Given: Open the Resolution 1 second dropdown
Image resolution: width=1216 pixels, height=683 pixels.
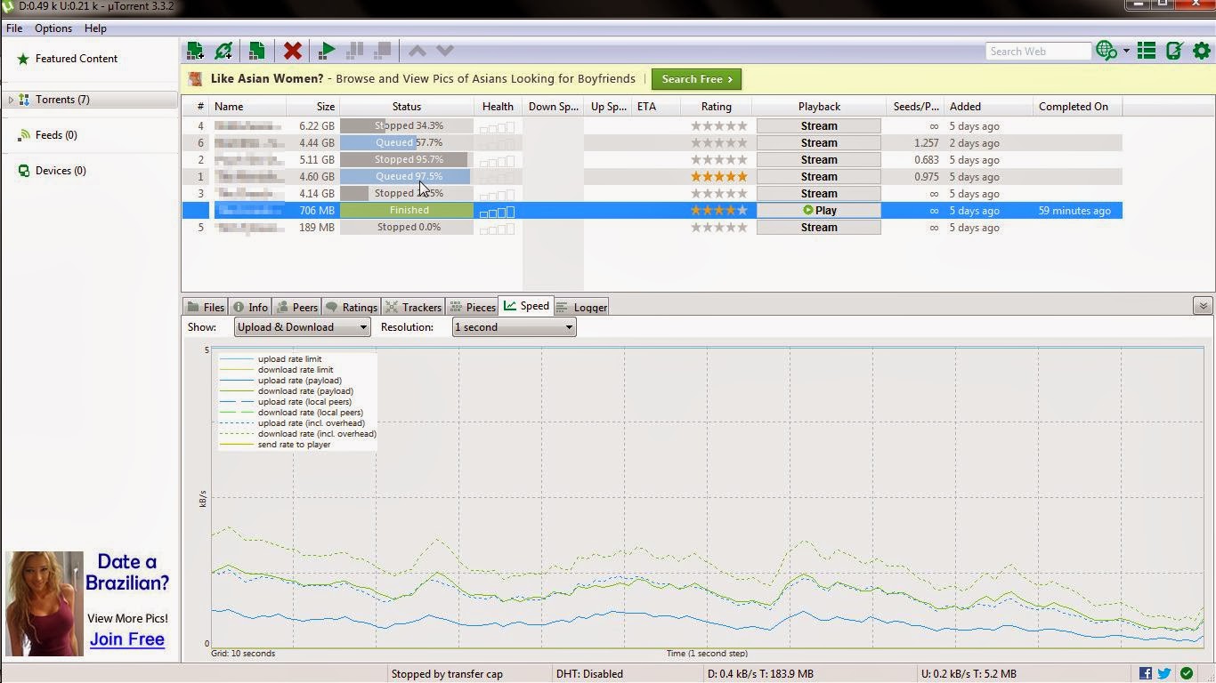Looking at the screenshot, I should 514,327.
